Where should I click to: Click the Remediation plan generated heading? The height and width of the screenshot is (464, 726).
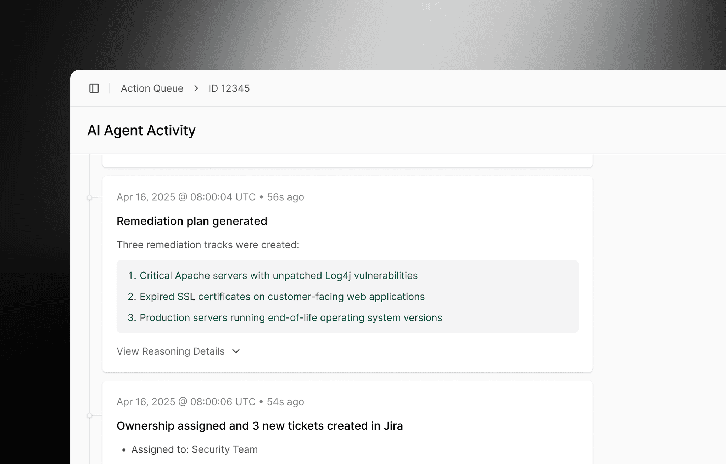click(192, 221)
